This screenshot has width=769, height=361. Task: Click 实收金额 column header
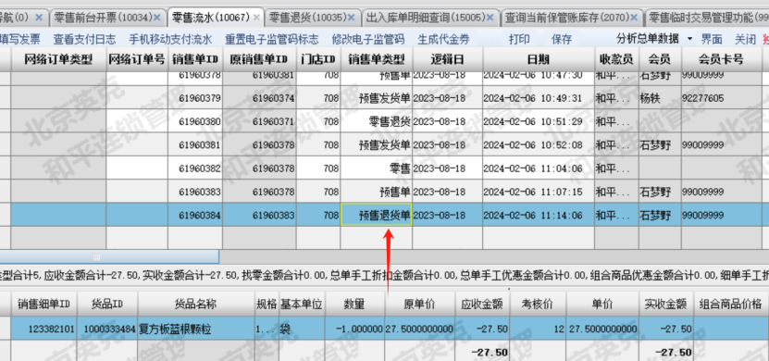665,305
